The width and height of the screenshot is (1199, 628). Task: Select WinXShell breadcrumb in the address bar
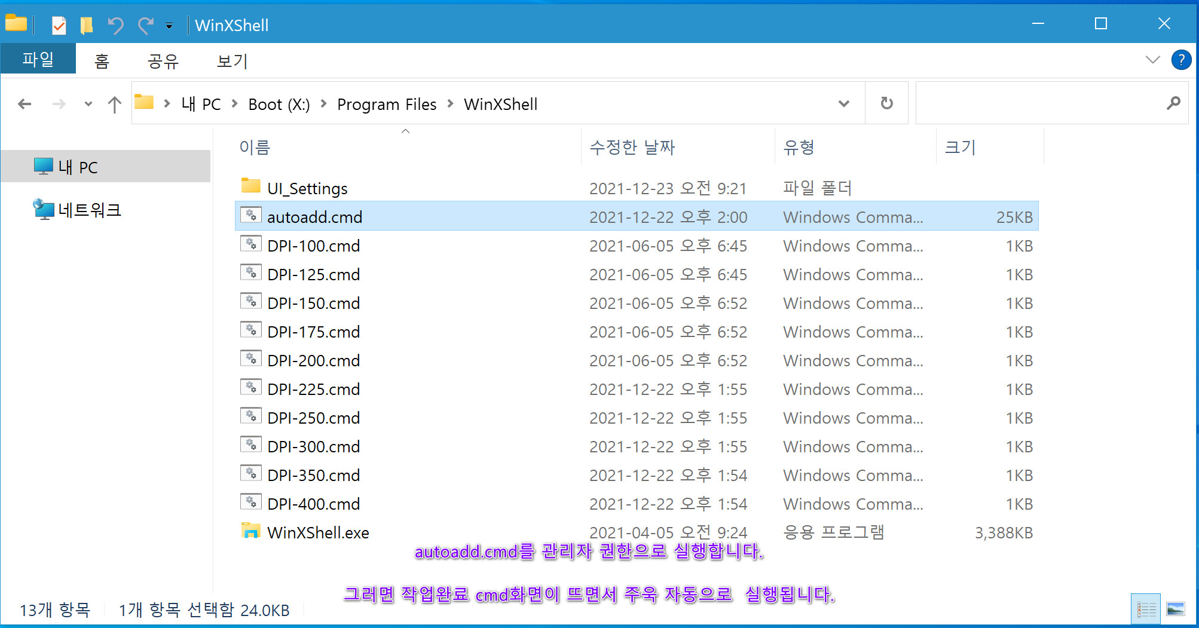coord(501,104)
